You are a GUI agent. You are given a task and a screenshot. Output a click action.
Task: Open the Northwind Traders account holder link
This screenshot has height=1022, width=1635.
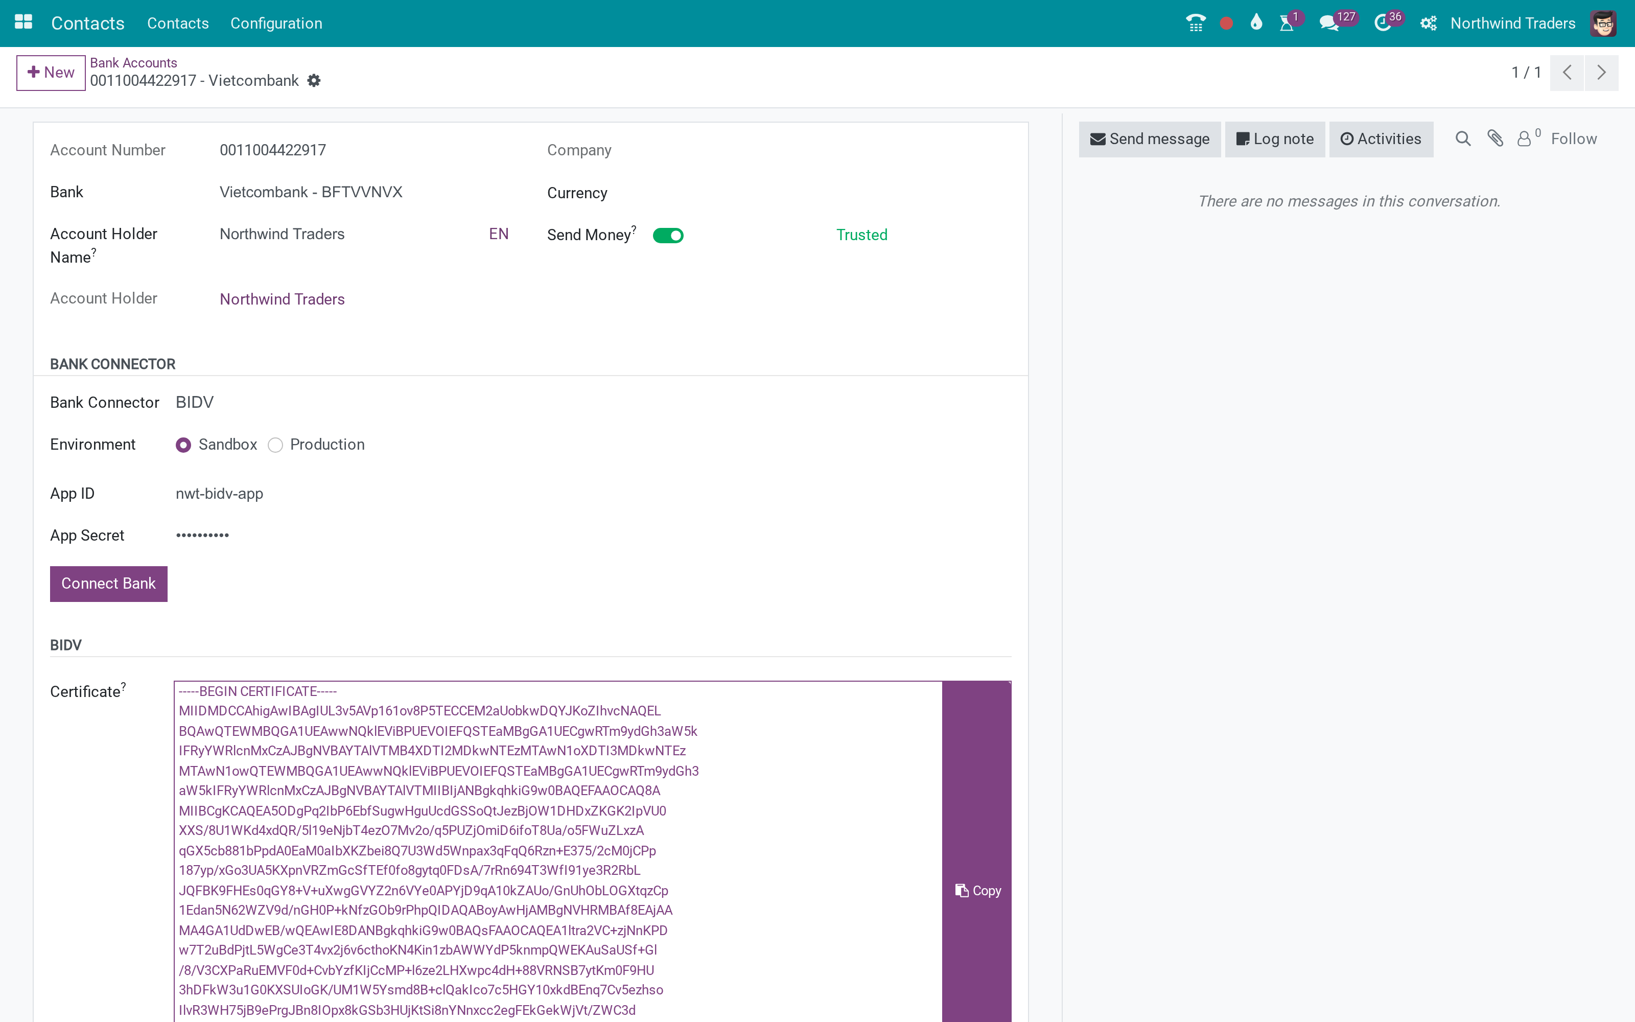coord(282,299)
